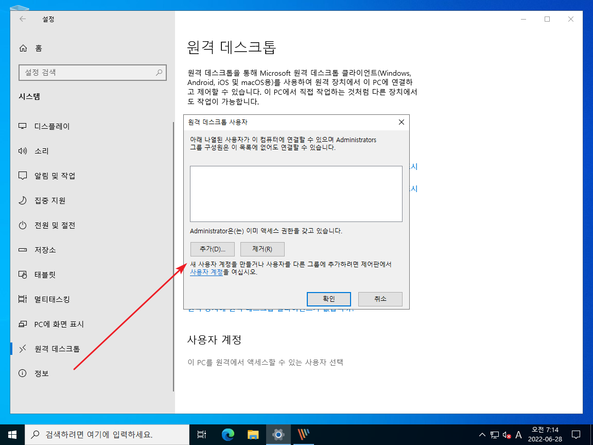Click the taskbar clock and date

click(x=545, y=434)
